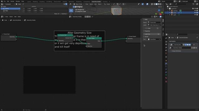Enable the custom Color checkbox
The image size is (199, 111).
coord(146,28)
